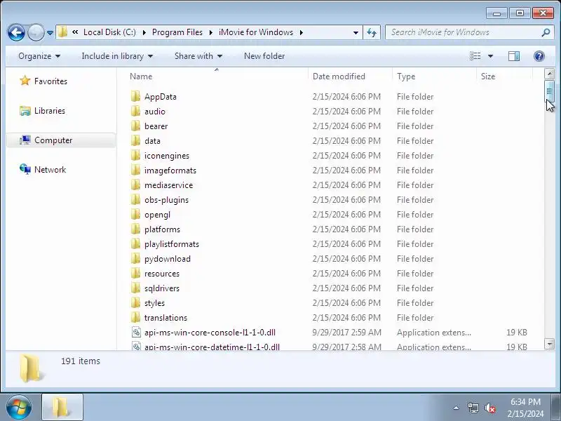Toggle the preview pane icon
Image resolution: width=561 pixels, height=421 pixels.
click(514, 56)
